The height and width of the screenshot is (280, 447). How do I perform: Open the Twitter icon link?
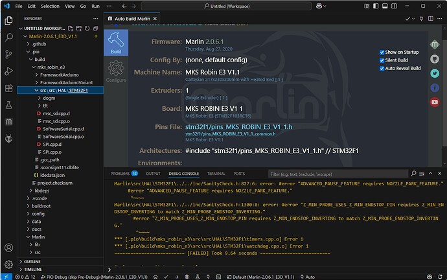pos(435,73)
